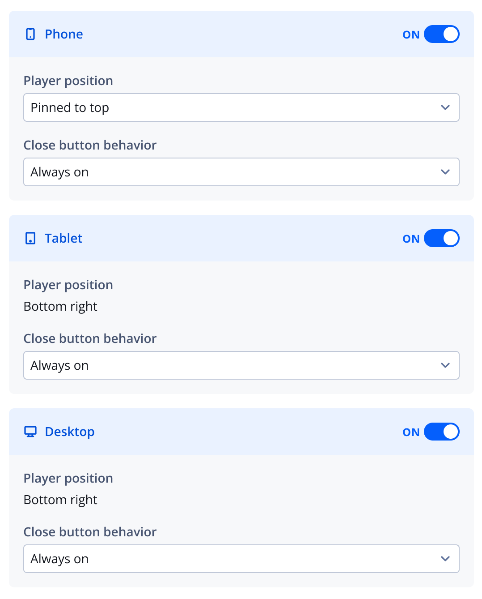Click the Desktop label link
The image size is (482, 599).
tap(69, 432)
